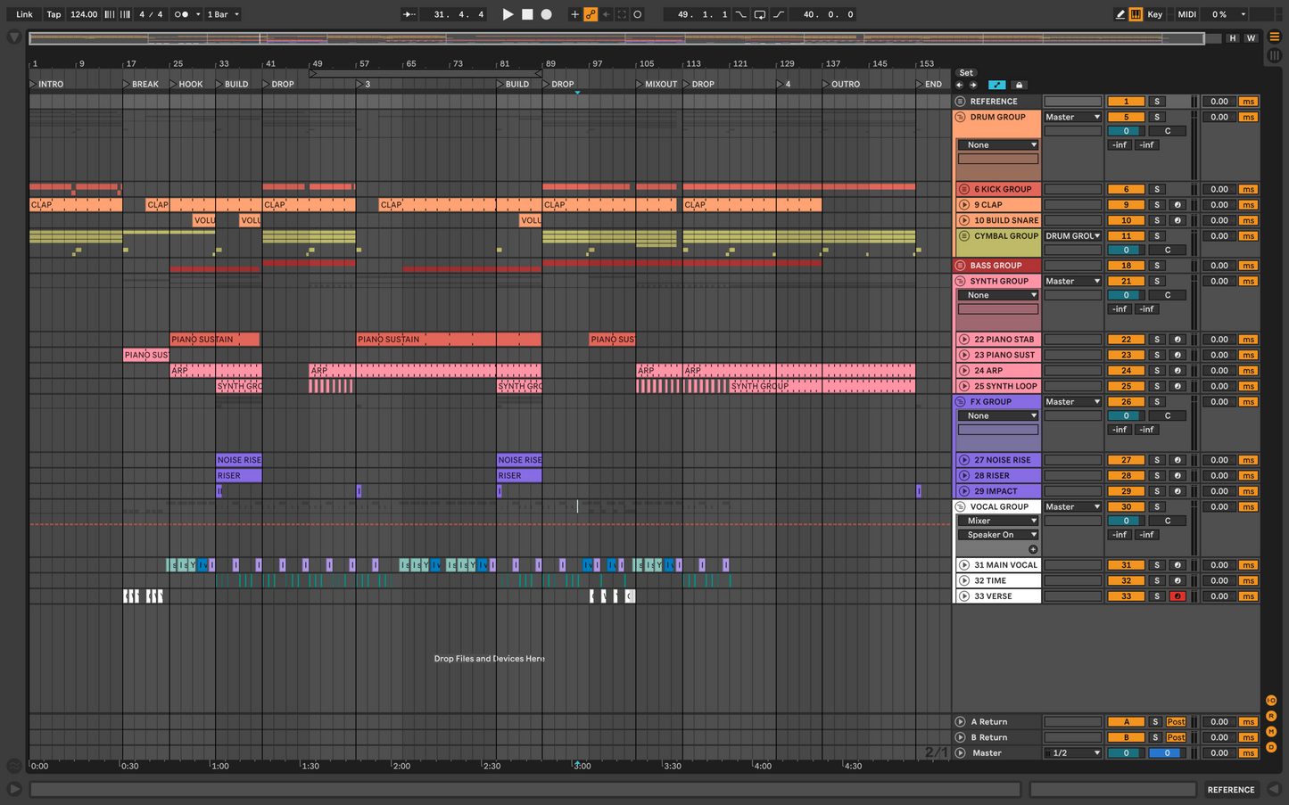1289x805 pixels.
Task: Jump to the next locator arrow
Action: [973, 85]
